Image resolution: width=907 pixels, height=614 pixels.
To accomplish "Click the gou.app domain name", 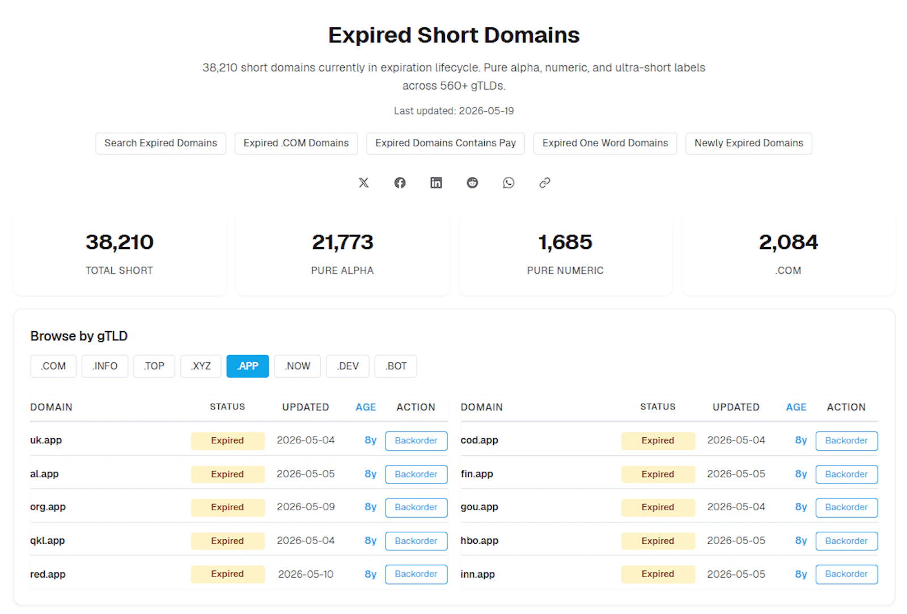I will coord(479,507).
